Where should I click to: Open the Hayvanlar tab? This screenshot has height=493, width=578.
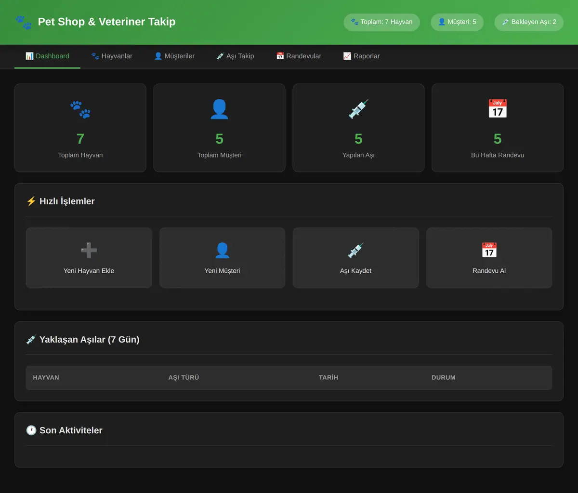(112, 56)
